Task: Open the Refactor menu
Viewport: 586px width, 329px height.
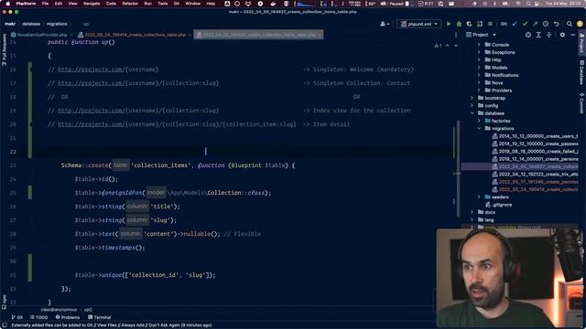Action: click(130, 4)
